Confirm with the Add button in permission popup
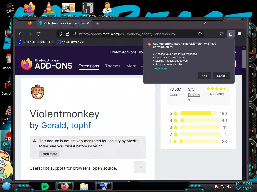The height and width of the screenshot is (192, 257). (204, 76)
